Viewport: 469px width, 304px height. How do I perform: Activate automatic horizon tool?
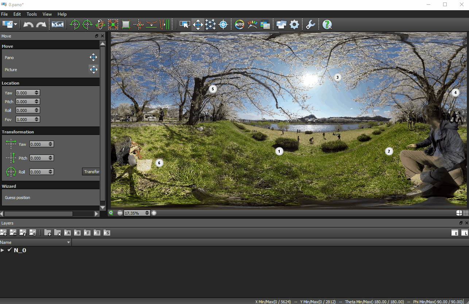151,25
